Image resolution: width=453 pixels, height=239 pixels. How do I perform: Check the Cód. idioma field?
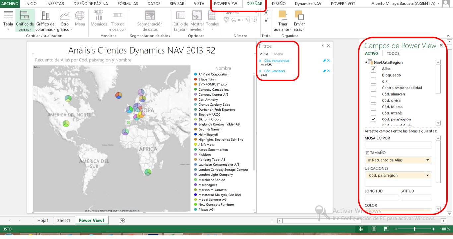pos(374,107)
